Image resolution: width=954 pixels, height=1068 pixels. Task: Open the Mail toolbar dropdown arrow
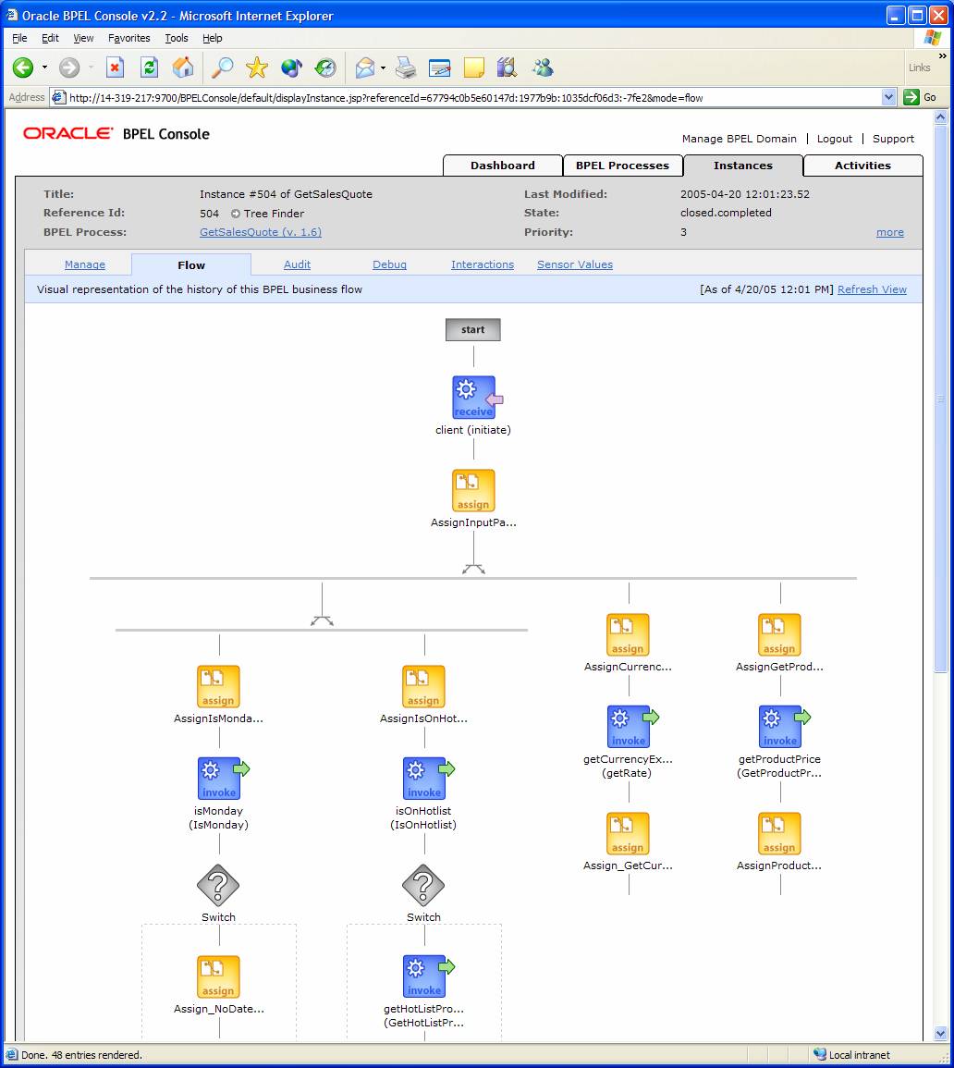coord(383,68)
